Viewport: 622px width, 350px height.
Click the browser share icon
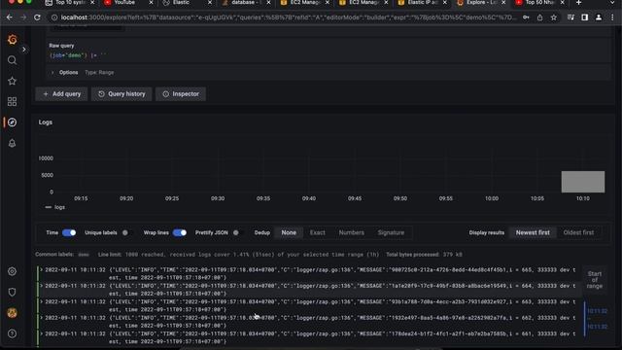click(540, 17)
